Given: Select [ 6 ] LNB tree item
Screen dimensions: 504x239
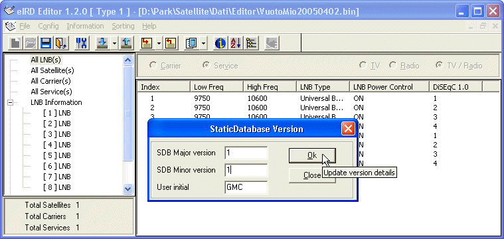Looking at the screenshot, I should click(x=56, y=166).
